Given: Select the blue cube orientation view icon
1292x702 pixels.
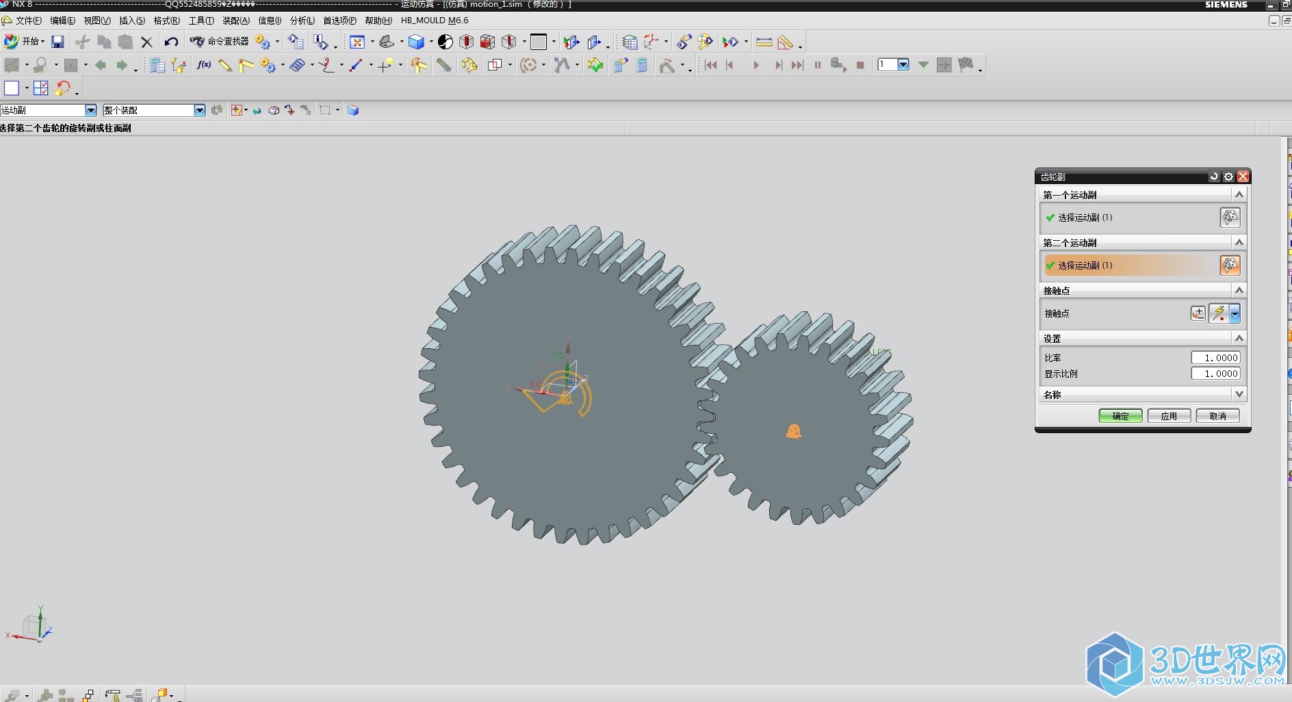Looking at the screenshot, I should pos(416,42).
